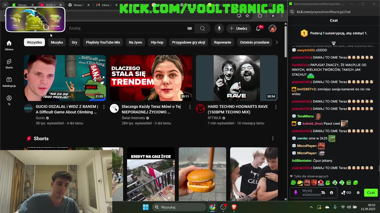The image size is (380, 213).
Task: Open the Gucio channel name link
Action: click(40, 118)
